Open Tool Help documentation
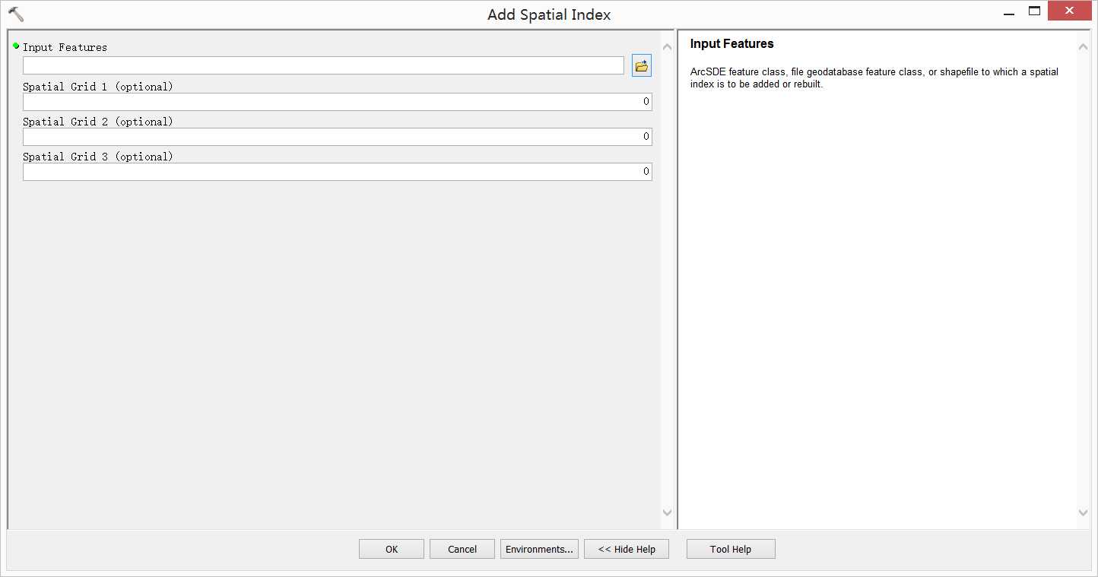Viewport: 1098px width, 577px height. (731, 549)
